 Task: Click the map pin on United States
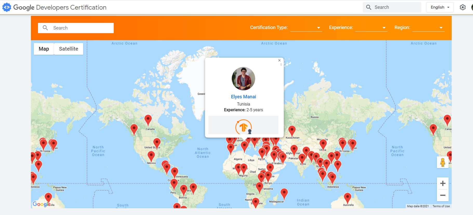coord(157,144)
